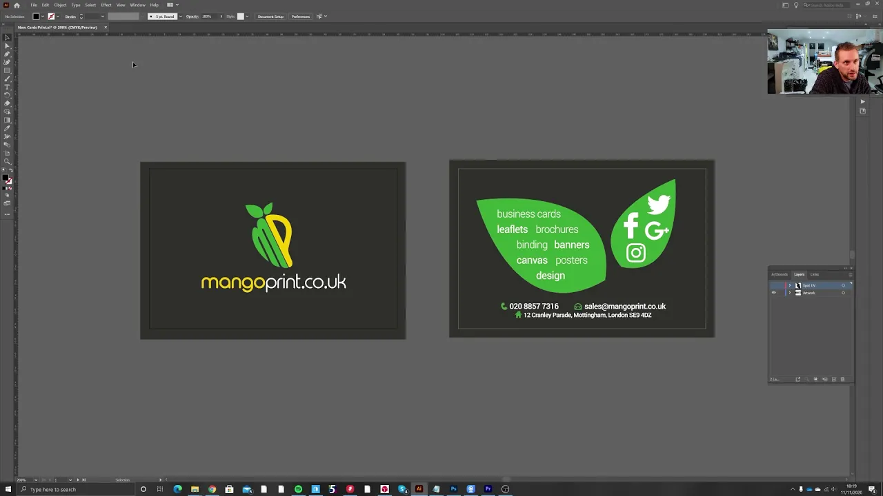This screenshot has height=496, width=883.
Task: Select the Curvature tool
Action: point(7,63)
